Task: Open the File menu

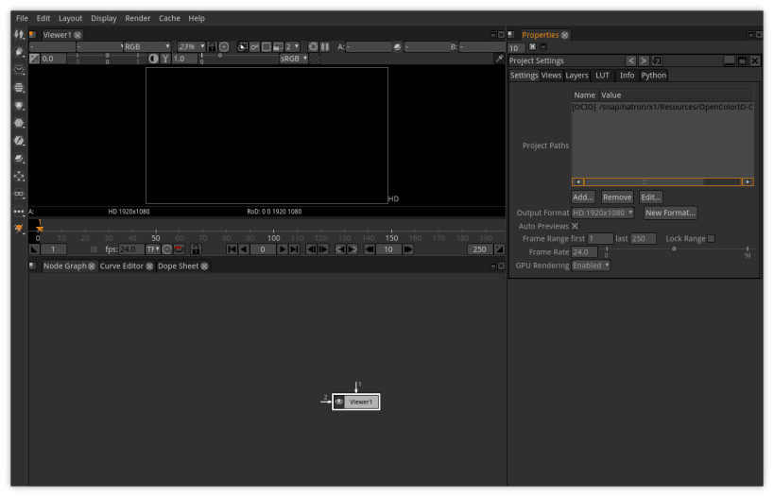Action: [22, 18]
